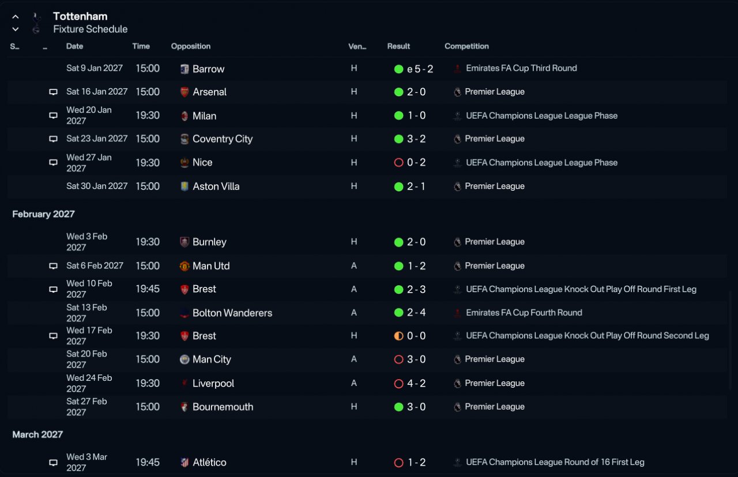Open the Coventry City team link
The height and width of the screenshot is (477, 738).
click(223, 139)
